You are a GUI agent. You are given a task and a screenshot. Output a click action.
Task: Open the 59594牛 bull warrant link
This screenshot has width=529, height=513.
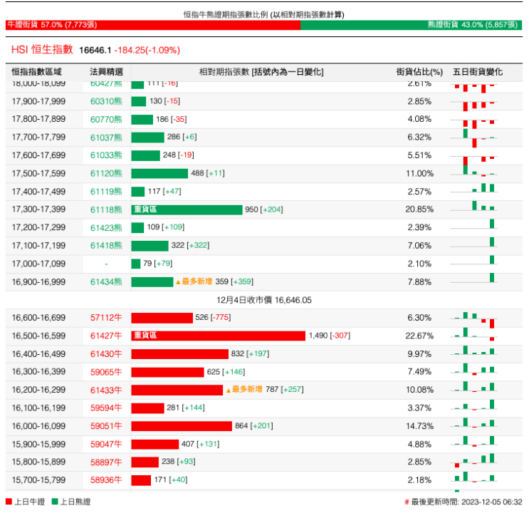(x=106, y=408)
